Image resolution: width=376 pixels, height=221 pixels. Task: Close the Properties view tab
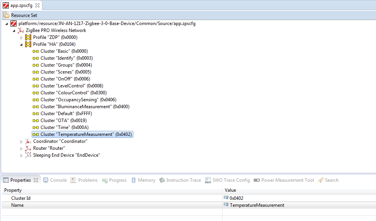(36, 180)
